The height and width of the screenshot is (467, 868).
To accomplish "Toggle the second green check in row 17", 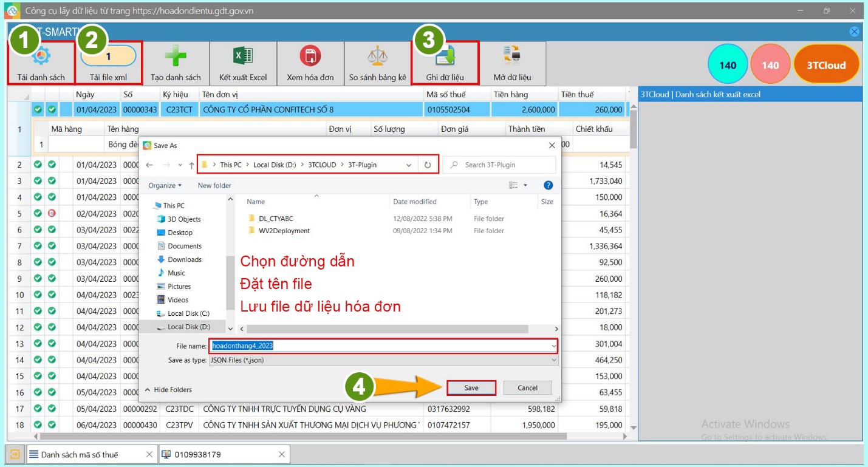I will [x=52, y=409].
